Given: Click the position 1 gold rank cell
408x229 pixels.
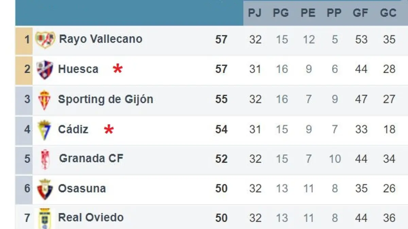Looking at the screenshot, I should pos(24,40).
